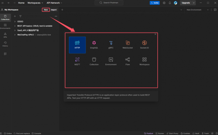The width and height of the screenshot is (218, 135).
Task: Toggle two-pane layout icon in status bar
Action: 212,133
